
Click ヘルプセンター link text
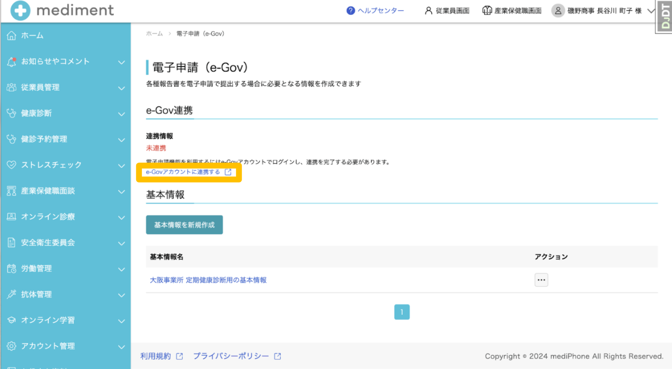click(381, 11)
